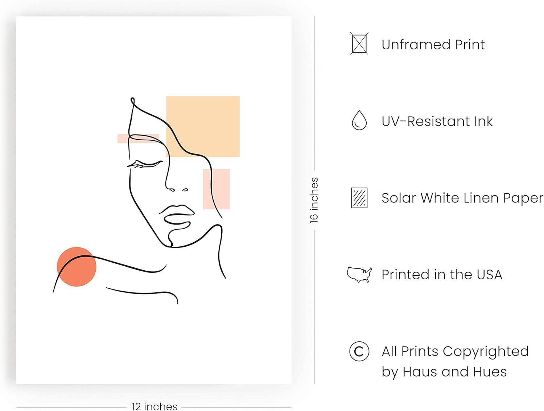Click the 'Unframed Print' text label
The width and height of the screenshot is (544, 411).
(433, 45)
